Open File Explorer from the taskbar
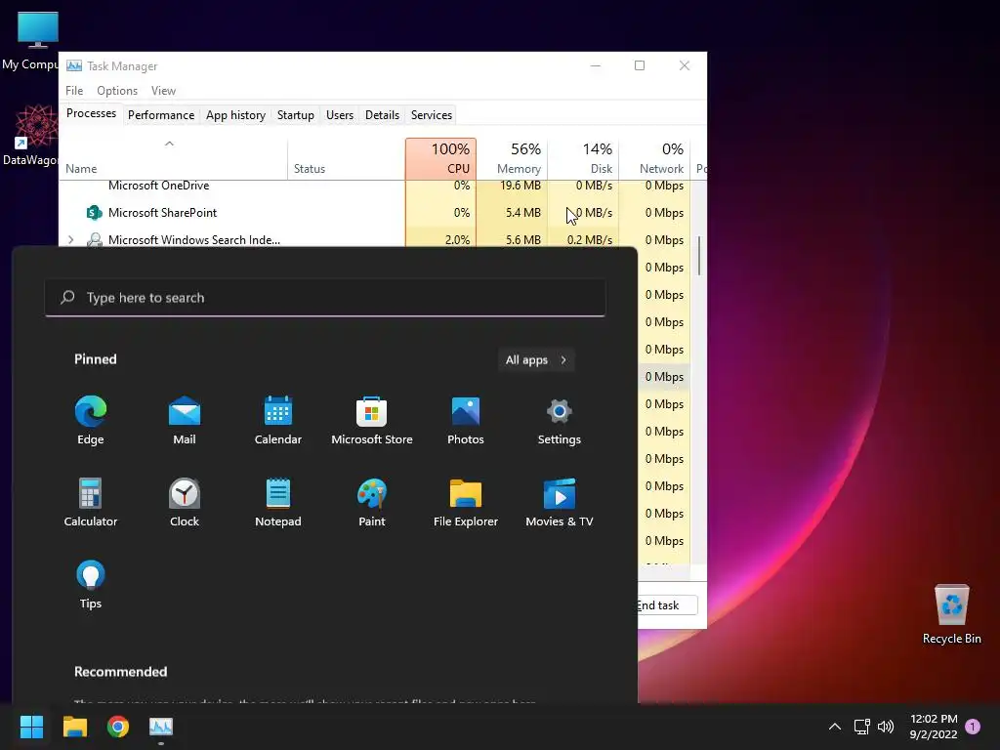 click(74, 727)
